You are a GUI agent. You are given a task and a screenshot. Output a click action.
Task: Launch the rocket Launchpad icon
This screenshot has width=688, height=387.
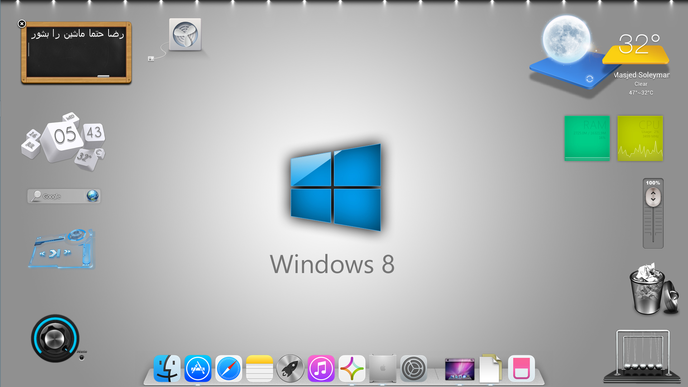290,368
